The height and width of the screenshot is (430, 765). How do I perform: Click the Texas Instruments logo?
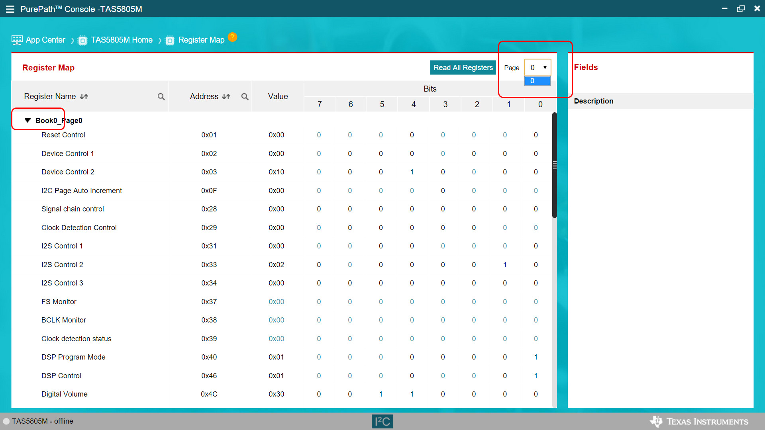pos(699,421)
